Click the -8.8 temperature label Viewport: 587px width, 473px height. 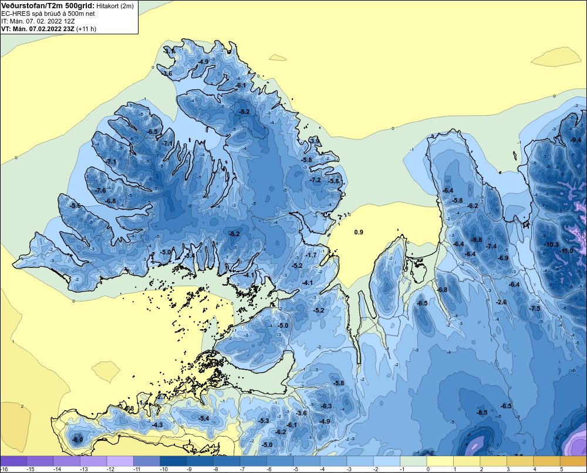477,240
